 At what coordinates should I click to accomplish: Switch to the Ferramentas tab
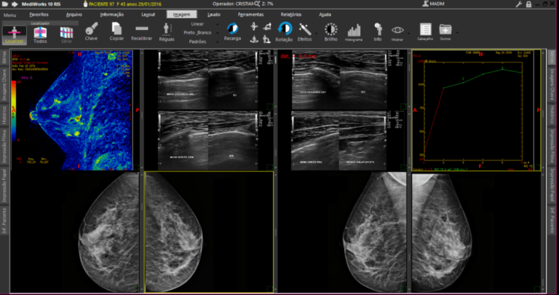point(250,15)
